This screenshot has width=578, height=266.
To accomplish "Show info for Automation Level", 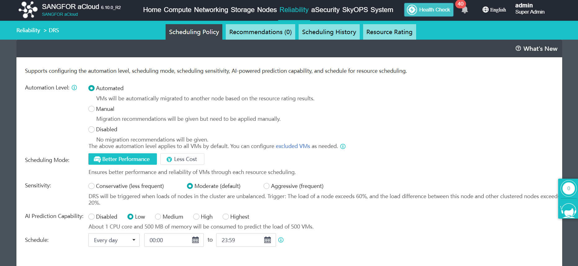I will click(x=74, y=88).
